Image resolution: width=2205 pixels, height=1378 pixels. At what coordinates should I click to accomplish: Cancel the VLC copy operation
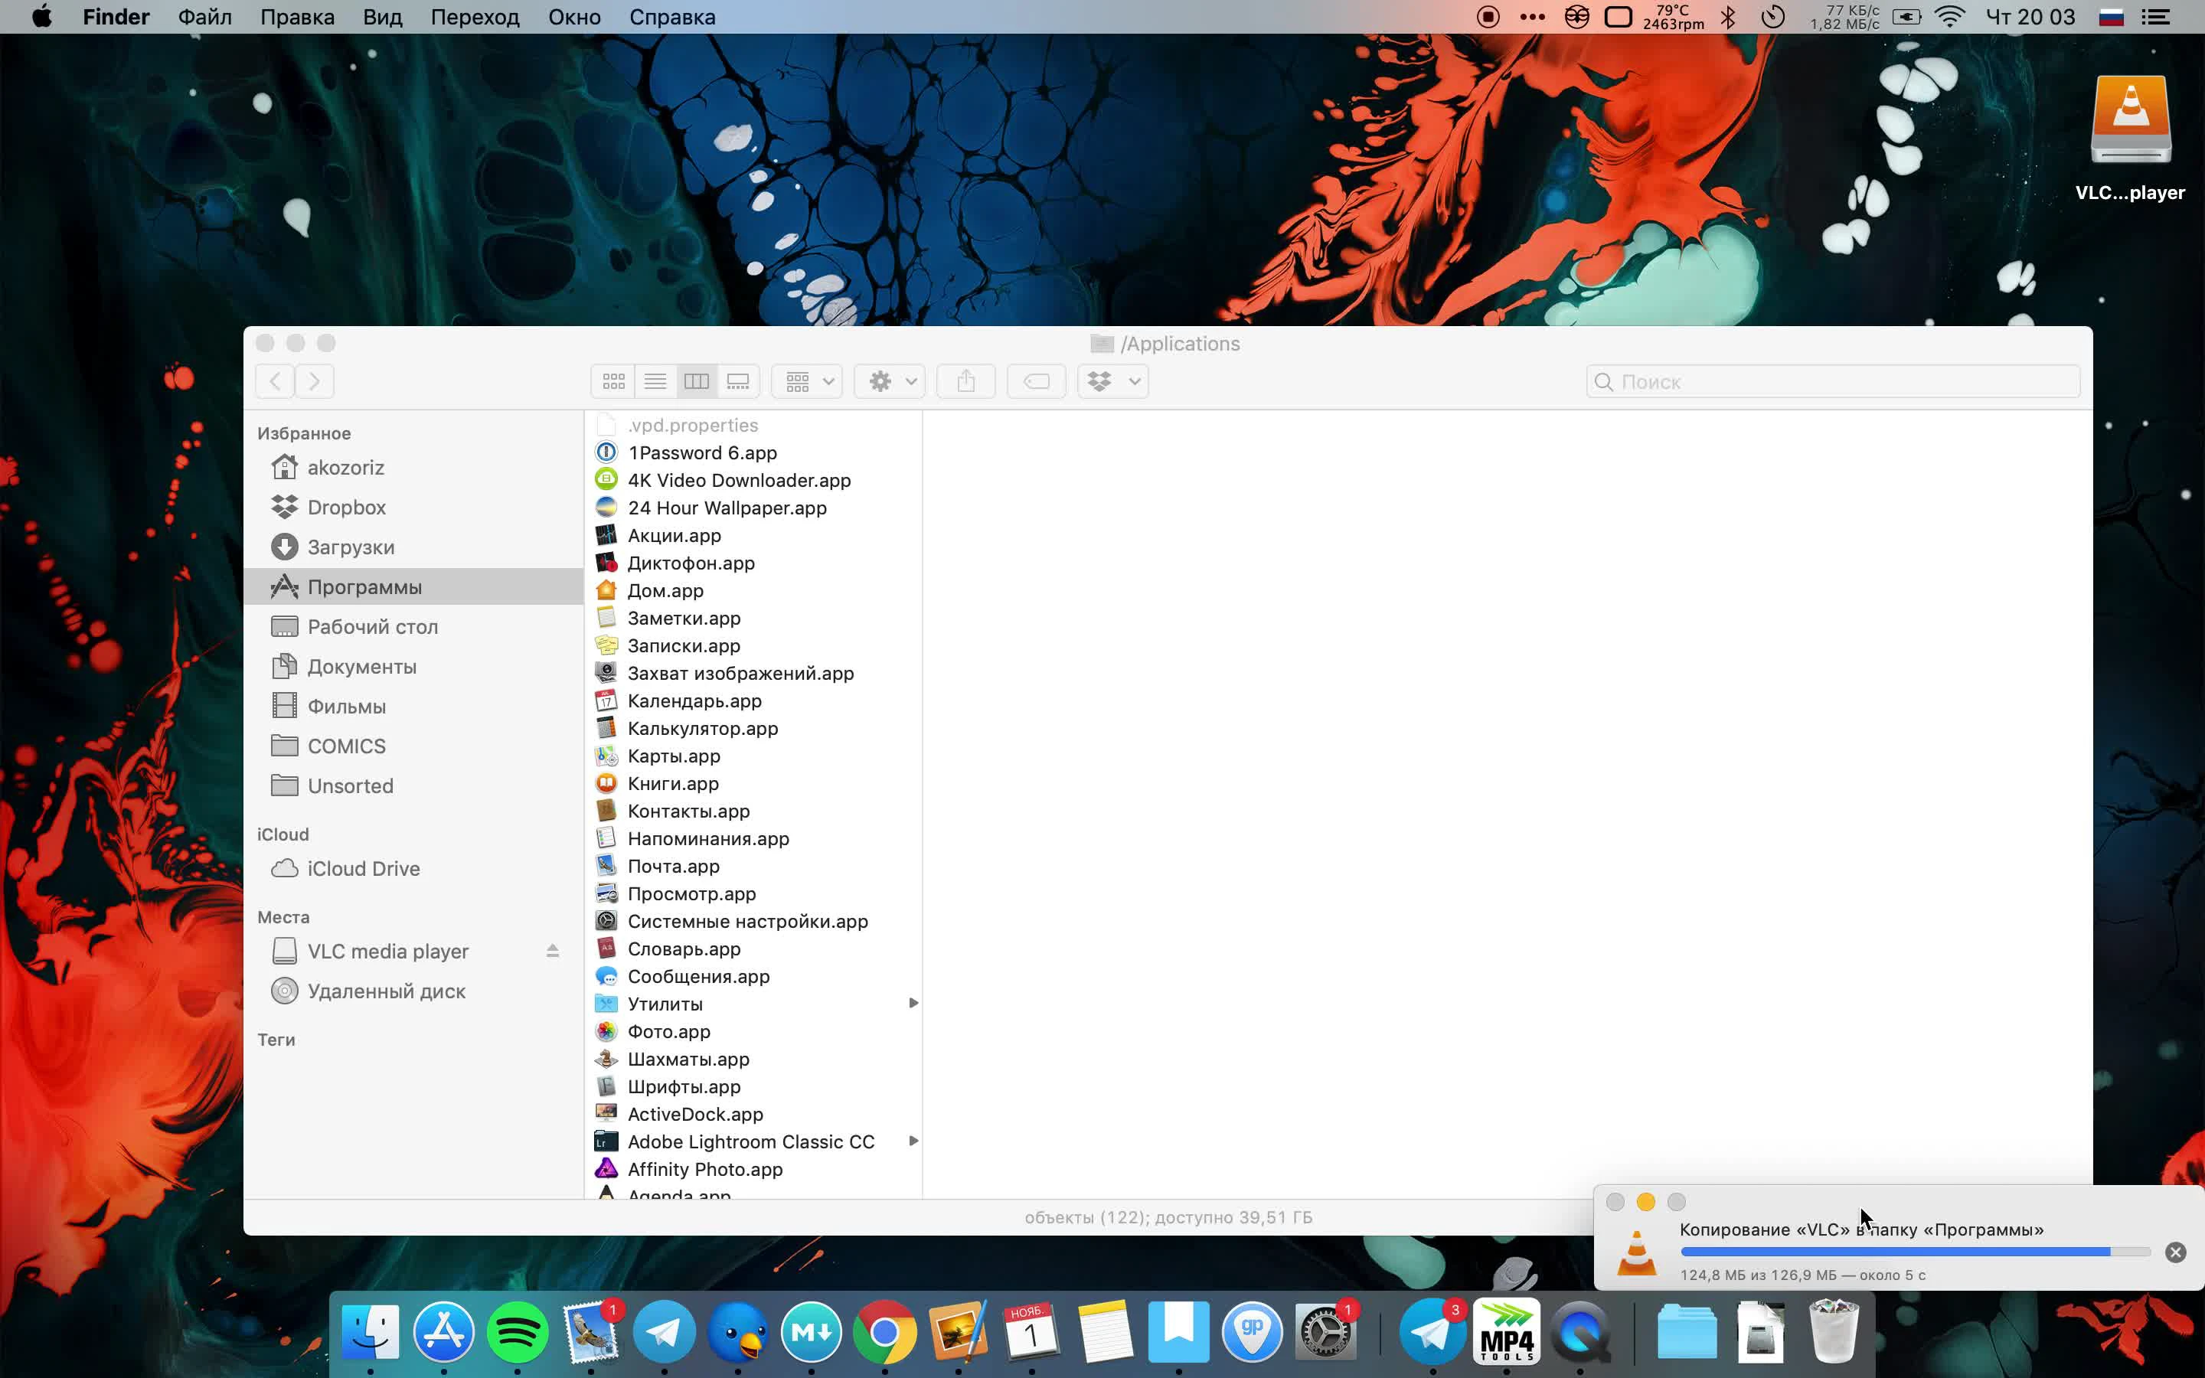coord(2175,1252)
